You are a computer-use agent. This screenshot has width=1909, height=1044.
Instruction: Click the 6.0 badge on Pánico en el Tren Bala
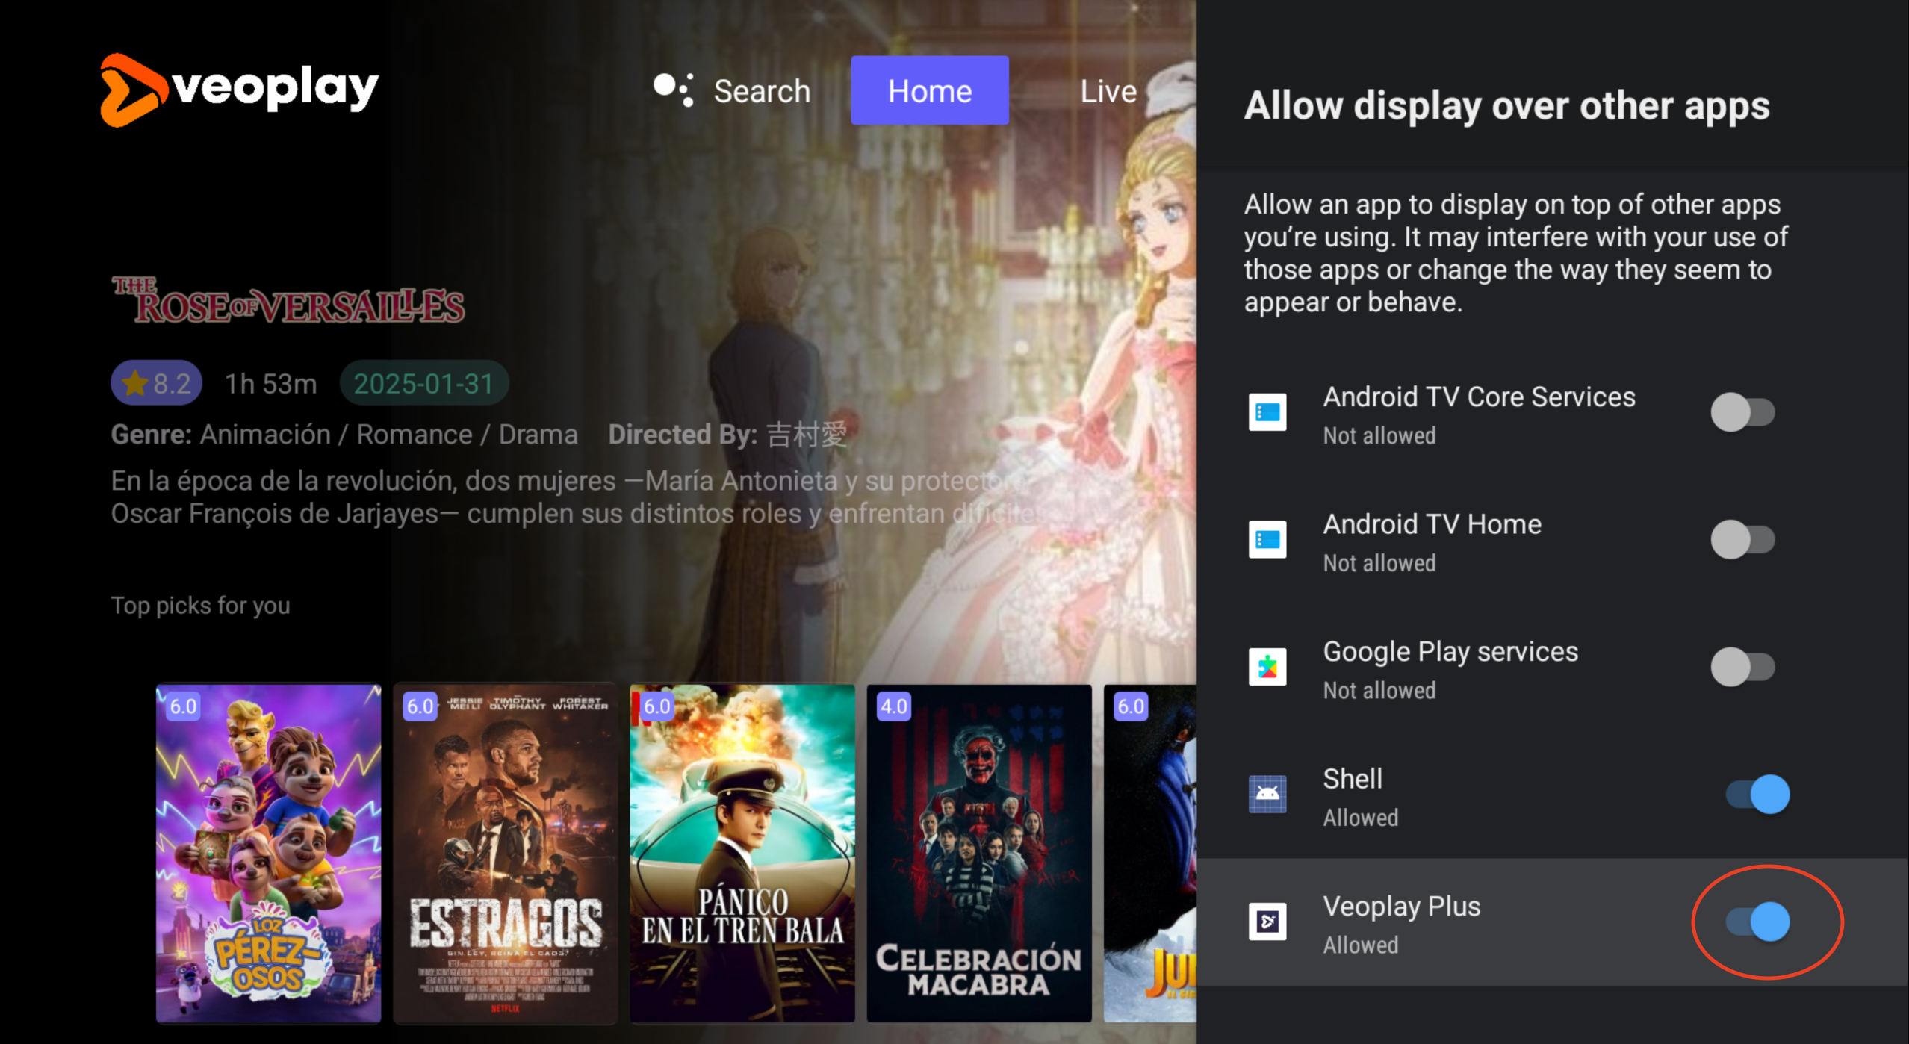click(657, 706)
